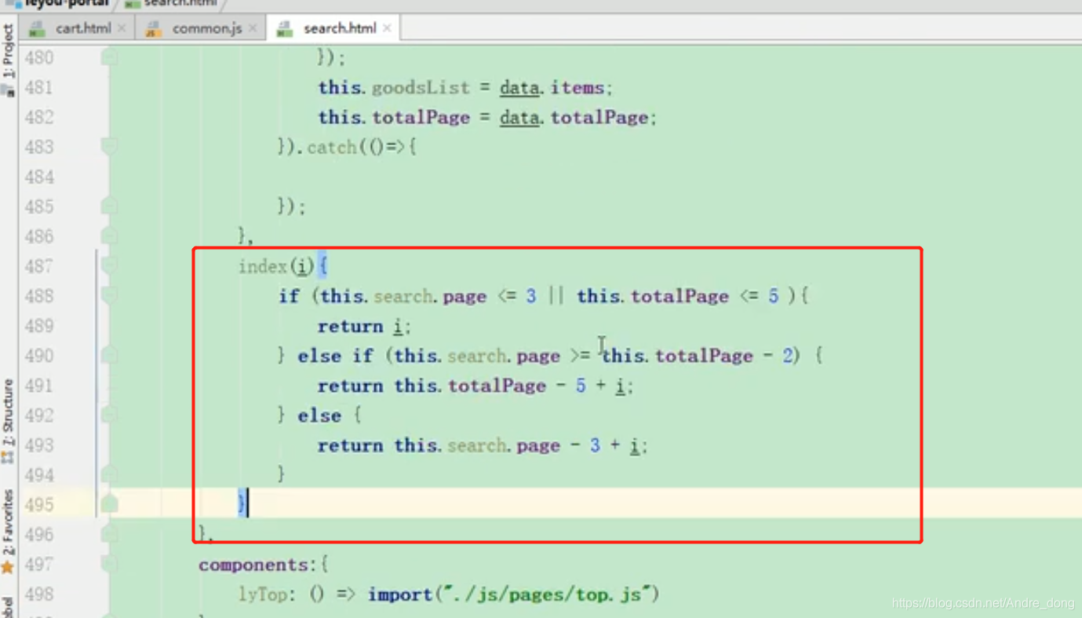Click the number 3 in page <= 3
This screenshot has height=618, width=1082.
pos(531,296)
